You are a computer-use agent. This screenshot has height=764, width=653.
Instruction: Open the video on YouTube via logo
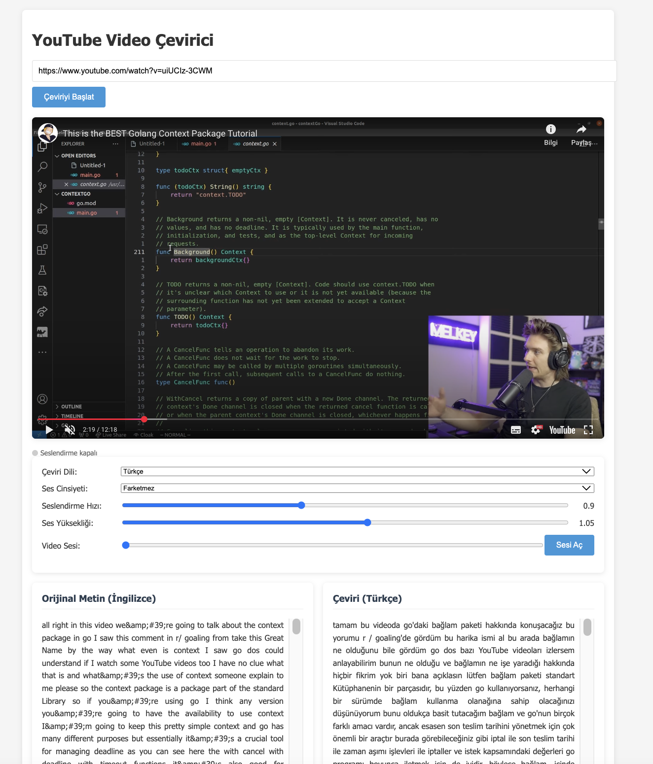coord(562,430)
